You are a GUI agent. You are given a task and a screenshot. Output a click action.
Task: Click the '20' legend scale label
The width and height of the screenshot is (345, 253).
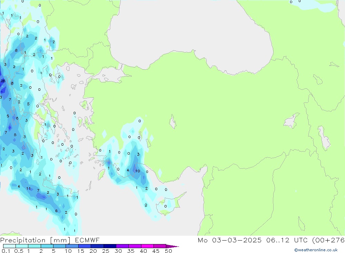(x=93, y=251)
